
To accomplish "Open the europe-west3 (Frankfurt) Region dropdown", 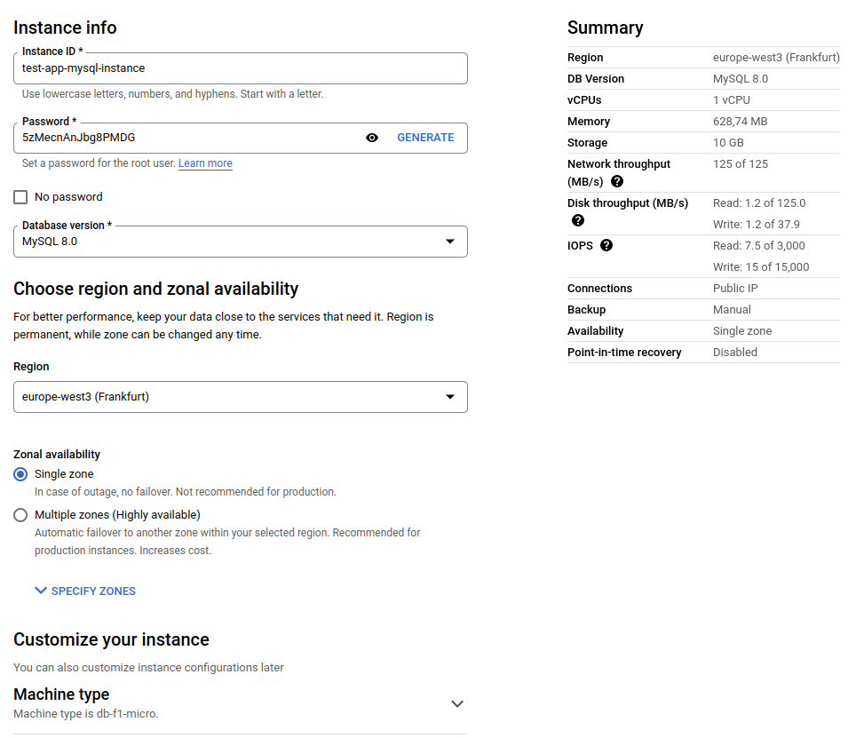I will point(240,397).
